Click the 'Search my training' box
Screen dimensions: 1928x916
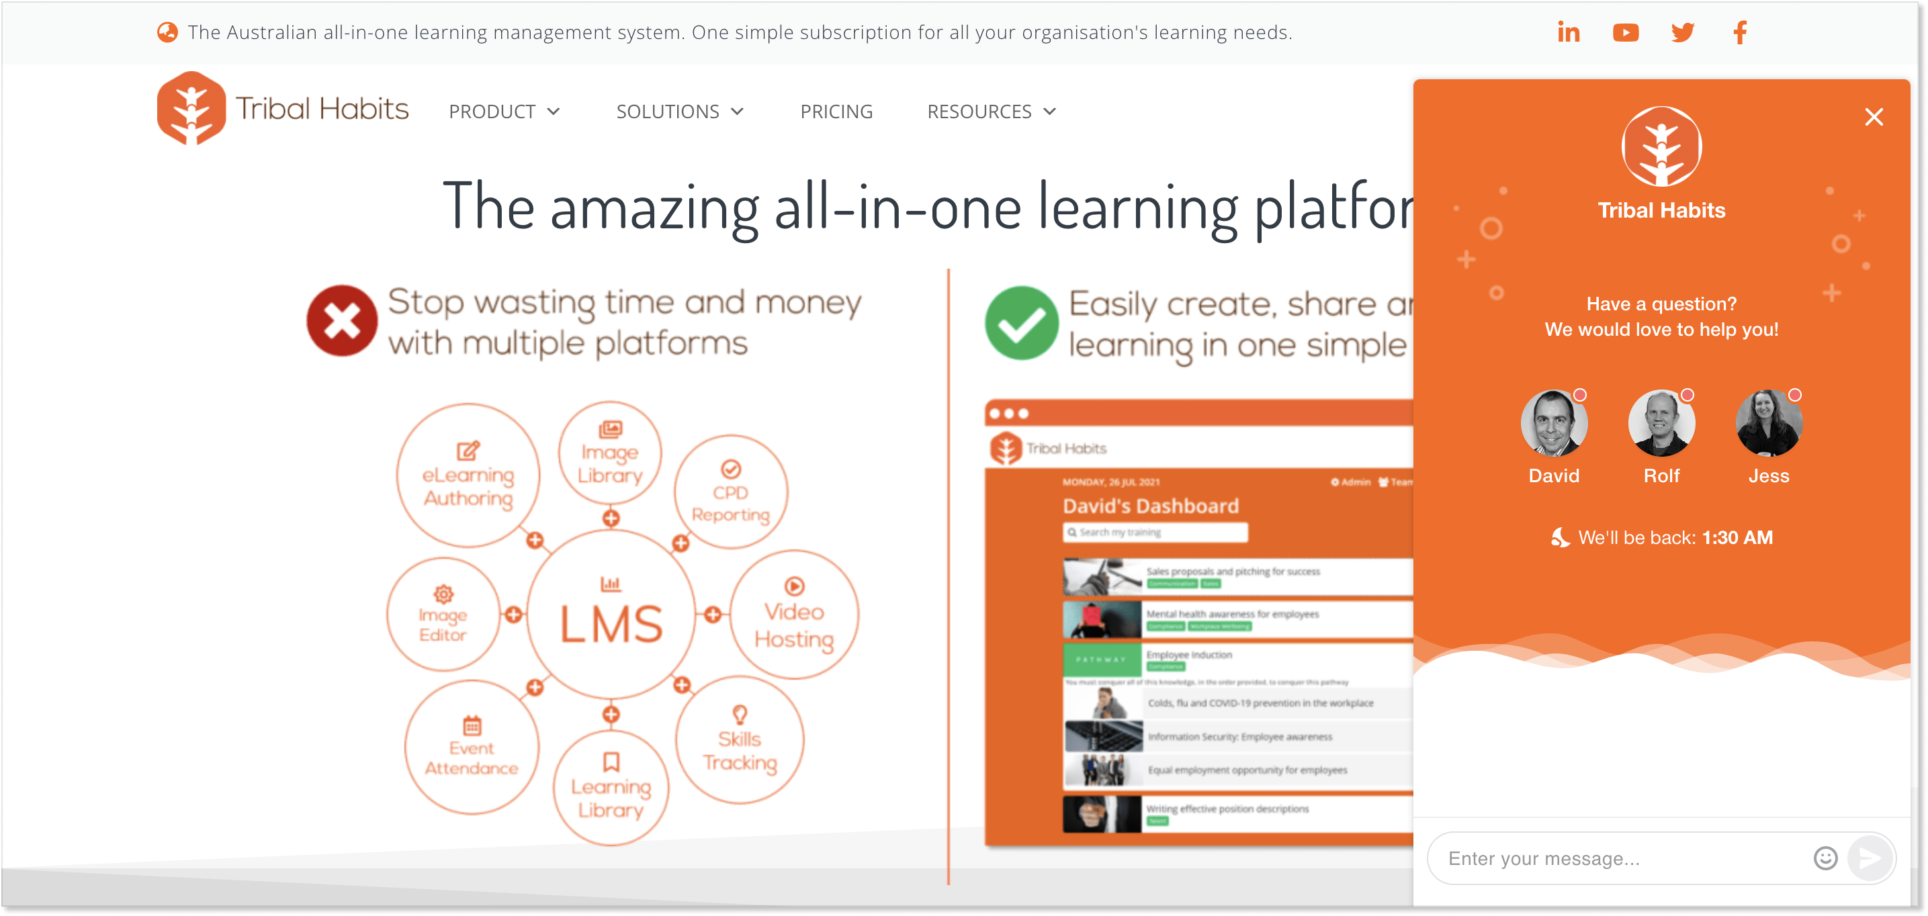(x=1155, y=532)
